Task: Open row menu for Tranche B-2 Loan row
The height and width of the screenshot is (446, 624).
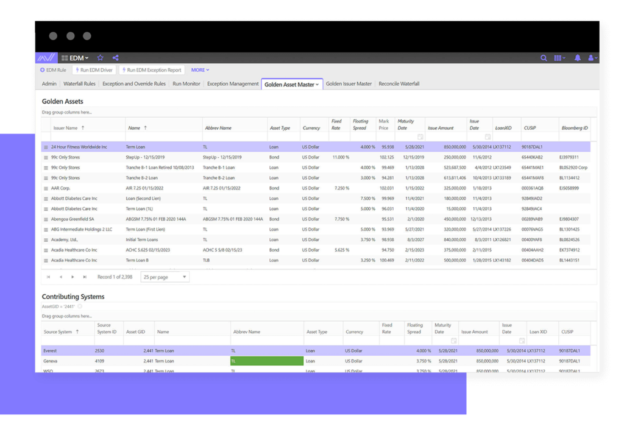Action: click(46, 179)
